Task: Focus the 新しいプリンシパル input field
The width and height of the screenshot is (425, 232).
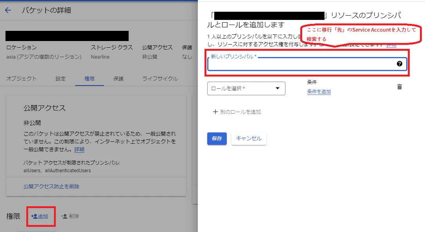Action: (307, 64)
